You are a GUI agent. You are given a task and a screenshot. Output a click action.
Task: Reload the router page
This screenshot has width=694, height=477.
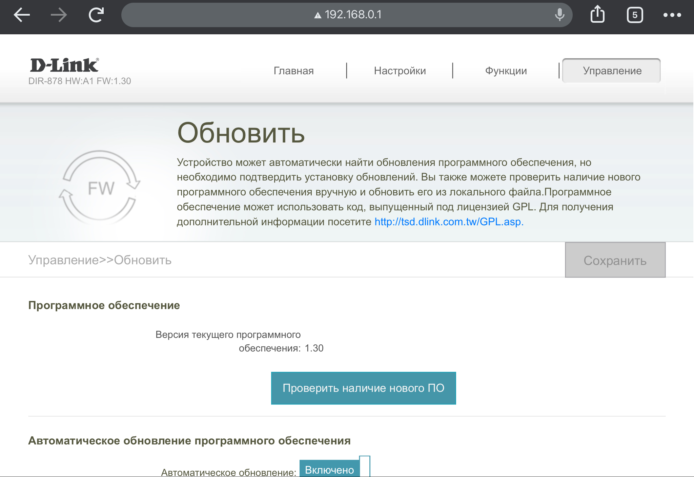(x=96, y=15)
